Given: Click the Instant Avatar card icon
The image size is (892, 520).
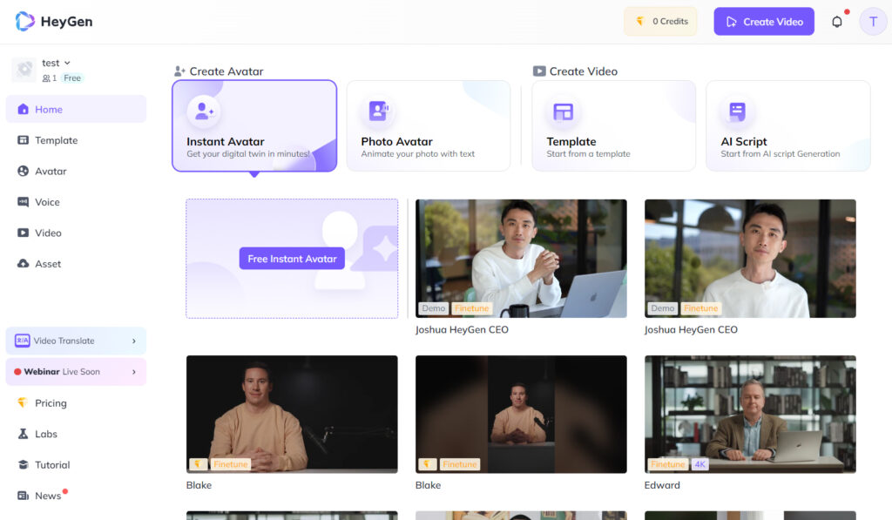Looking at the screenshot, I should click(x=204, y=111).
